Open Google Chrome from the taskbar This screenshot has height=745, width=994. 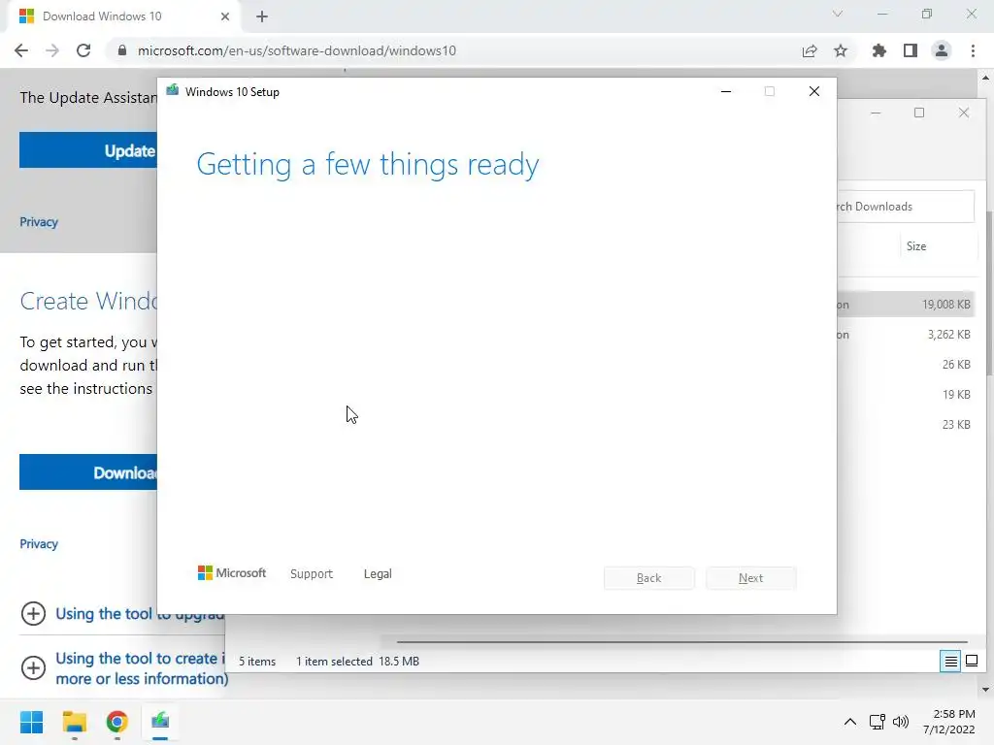tap(116, 722)
